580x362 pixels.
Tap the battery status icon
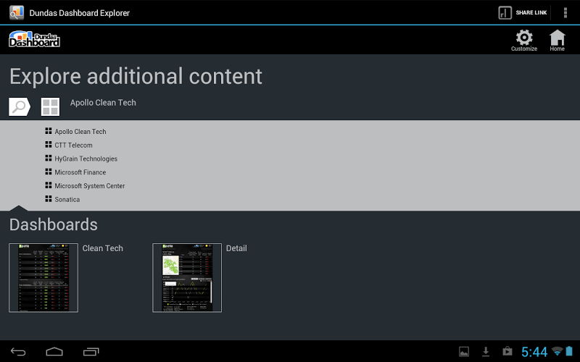tap(569, 351)
